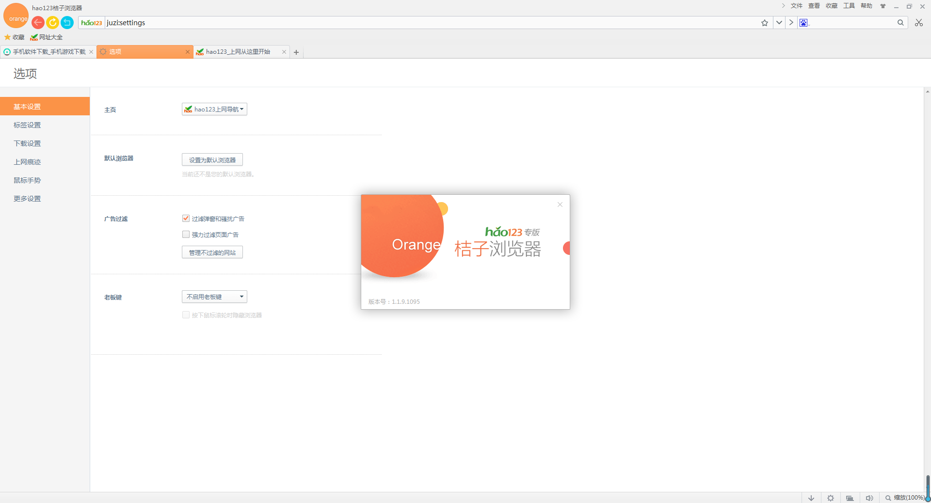Click the orange browser logo avatar
This screenshot has height=503, width=931.
click(16, 16)
